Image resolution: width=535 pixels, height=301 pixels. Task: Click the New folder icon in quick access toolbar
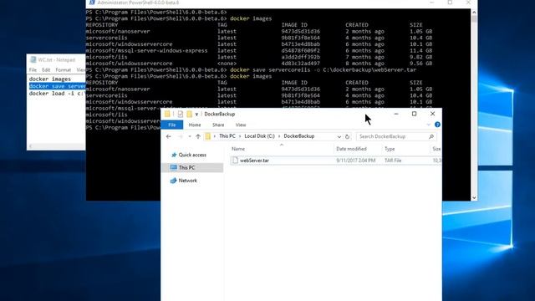coord(190,114)
